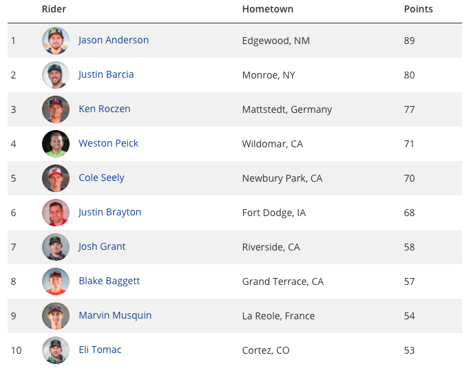This screenshot has height=373, width=469.
Task: Click Weston Peick's profile picture
Action: coord(56,143)
